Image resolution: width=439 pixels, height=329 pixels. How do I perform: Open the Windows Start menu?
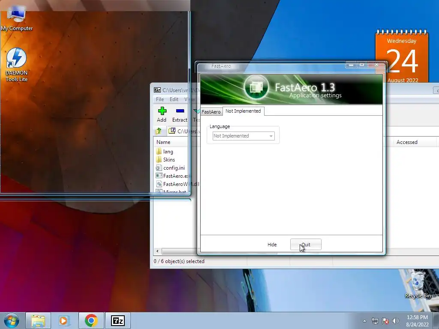12,320
